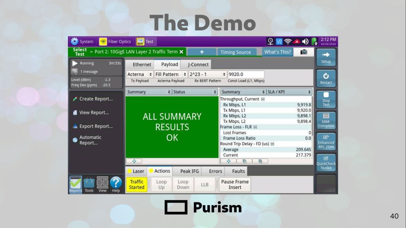This screenshot has height=228, width=406.
Task: Open the Tools toolbox icon
Action: pos(89,184)
